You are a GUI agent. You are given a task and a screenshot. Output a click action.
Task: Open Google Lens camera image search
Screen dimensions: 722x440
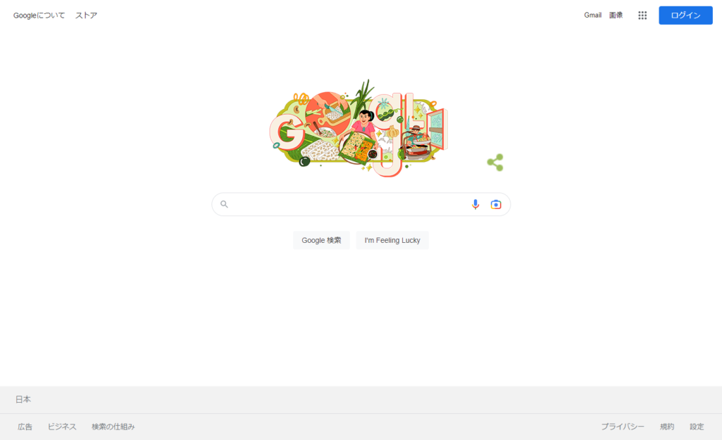496,204
